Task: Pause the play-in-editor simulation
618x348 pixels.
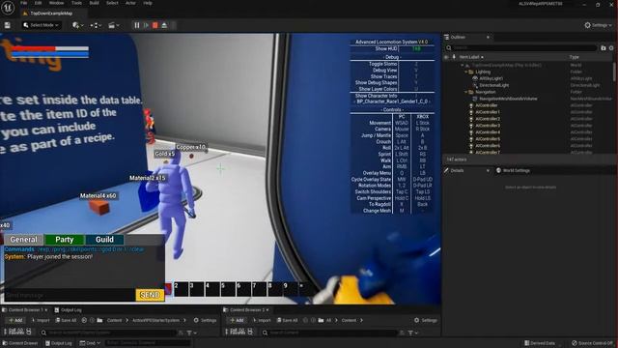Action: (x=137, y=25)
